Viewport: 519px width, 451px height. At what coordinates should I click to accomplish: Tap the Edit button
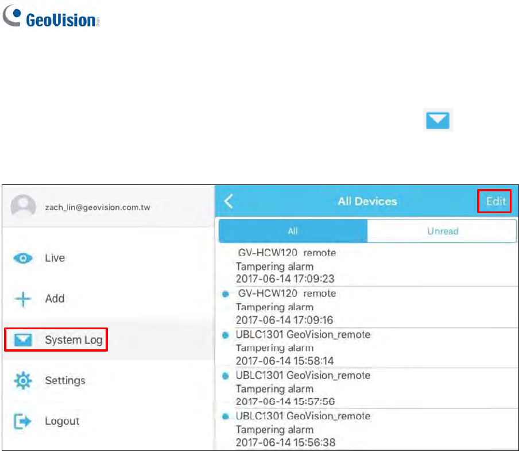[495, 201]
